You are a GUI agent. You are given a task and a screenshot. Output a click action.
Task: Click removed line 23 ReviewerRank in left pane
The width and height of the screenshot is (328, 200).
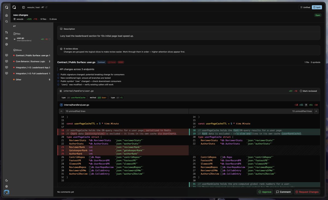123,147
